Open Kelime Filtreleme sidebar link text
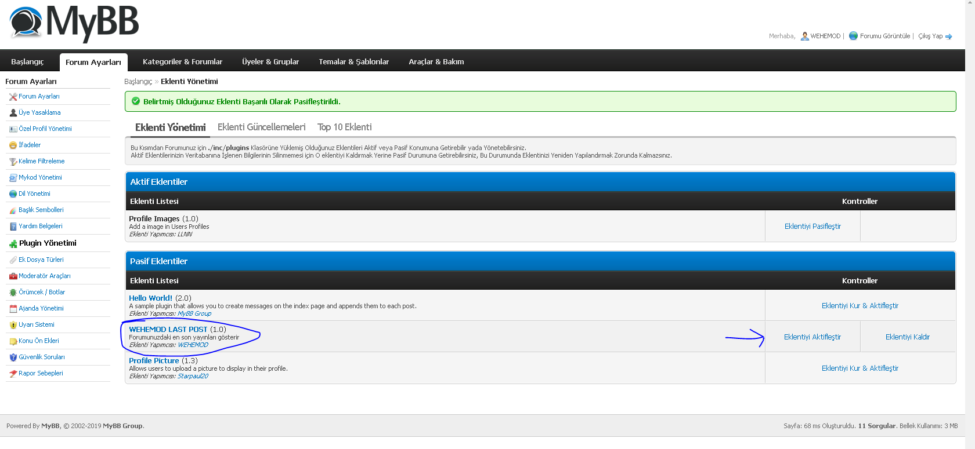The width and height of the screenshot is (975, 449). click(42, 162)
